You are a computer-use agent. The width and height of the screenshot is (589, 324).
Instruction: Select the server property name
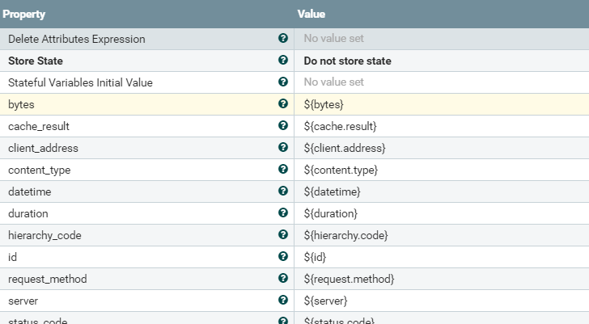23,301
